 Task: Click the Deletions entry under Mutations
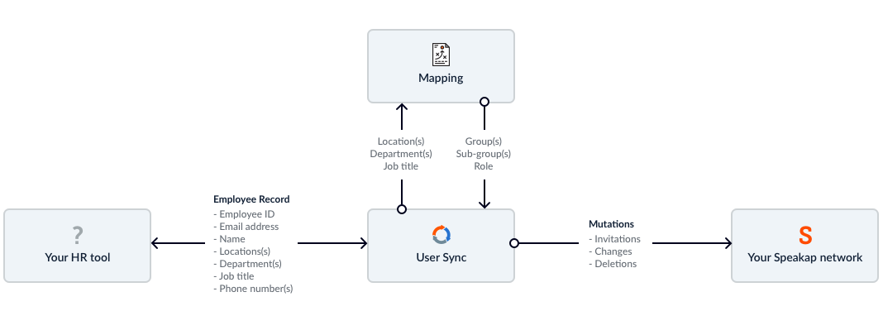click(613, 264)
